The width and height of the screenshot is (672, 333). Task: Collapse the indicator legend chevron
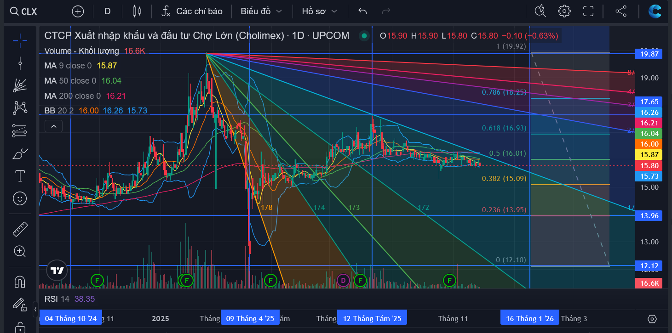click(x=54, y=126)
